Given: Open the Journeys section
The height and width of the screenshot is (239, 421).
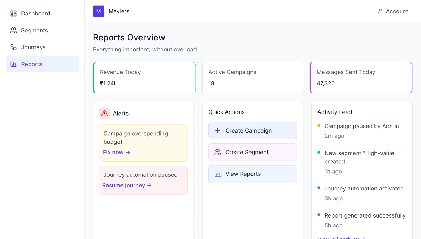Looking at the screenshot, I should tap(42, 47).
